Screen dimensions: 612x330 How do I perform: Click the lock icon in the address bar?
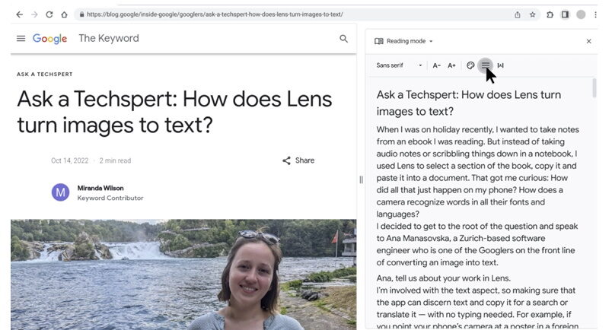[x=81, y=14]
